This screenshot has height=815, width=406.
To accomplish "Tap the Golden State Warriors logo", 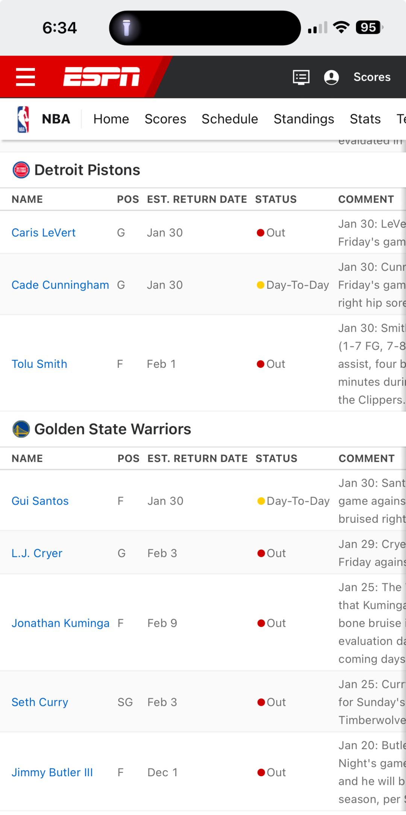I will 21,429.
